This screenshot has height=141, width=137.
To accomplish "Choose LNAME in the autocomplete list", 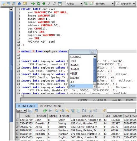I will click(x=81, y=69).
